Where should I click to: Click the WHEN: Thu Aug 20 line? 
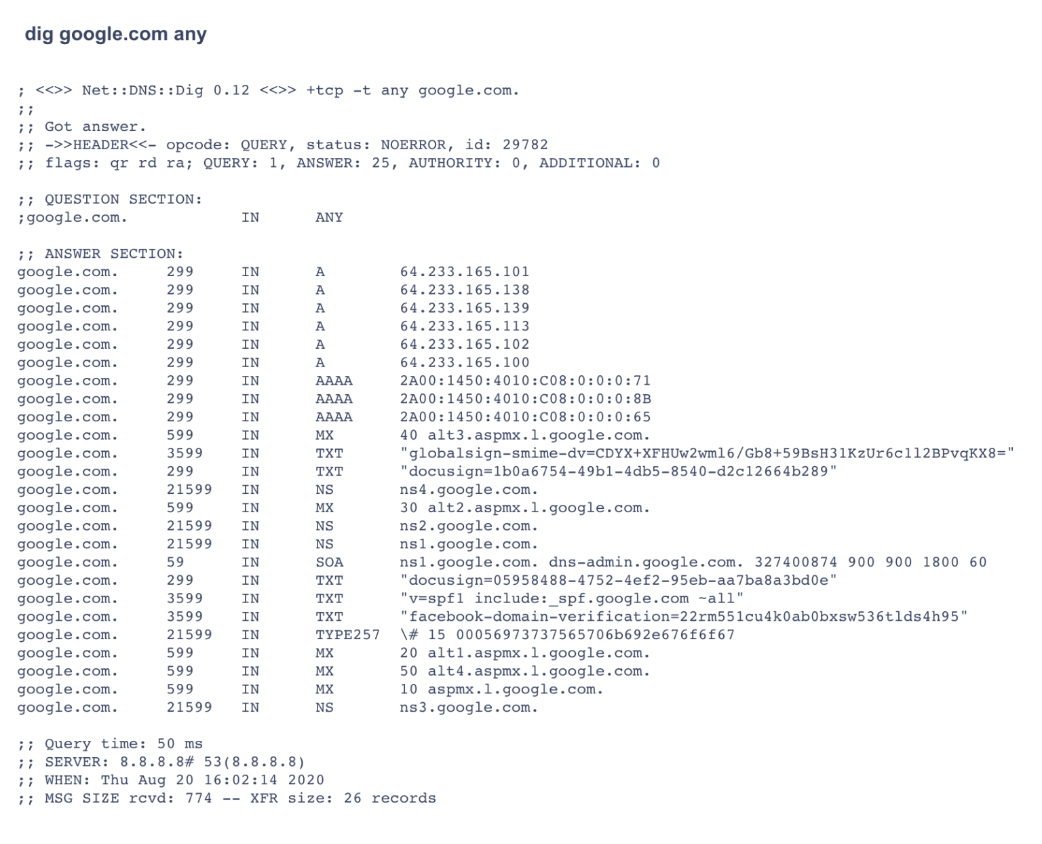(171, 780)
